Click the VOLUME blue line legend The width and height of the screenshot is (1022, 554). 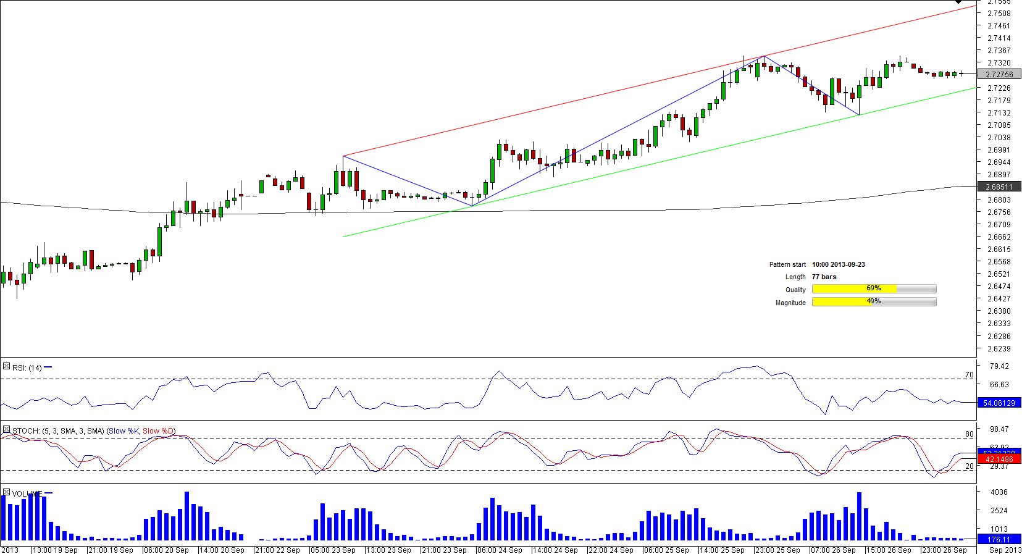point(49,493)
